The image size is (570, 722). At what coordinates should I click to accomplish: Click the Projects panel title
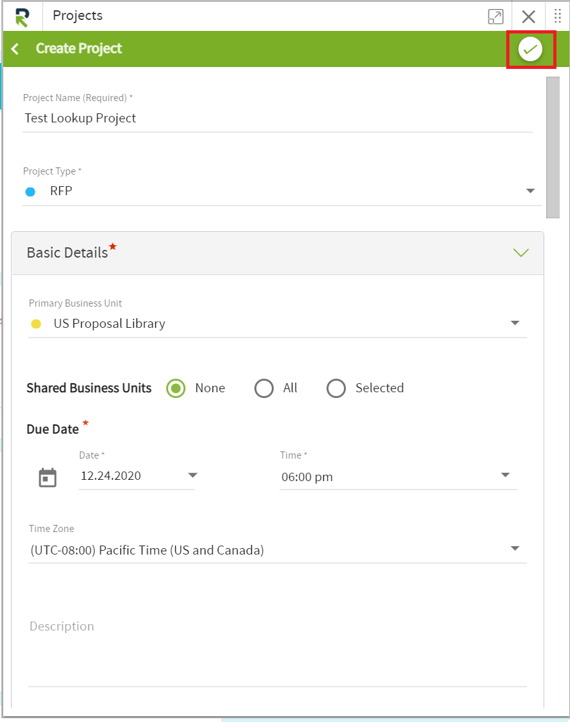click(77, 15)
